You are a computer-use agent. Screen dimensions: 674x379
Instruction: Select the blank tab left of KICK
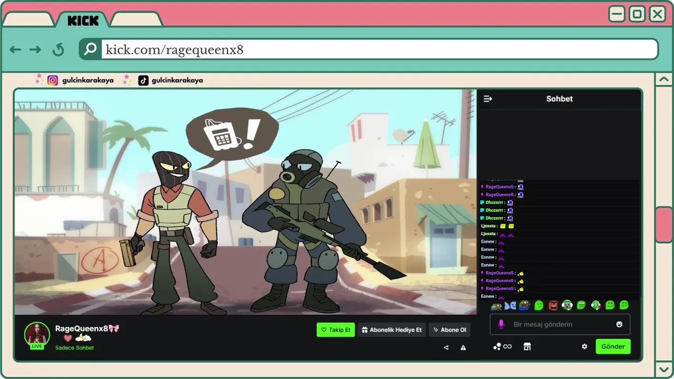click(x=27, y=20)
